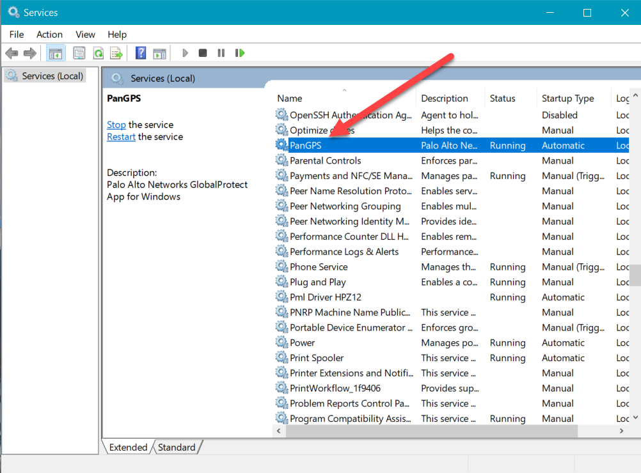Click the Back arrow toolbar icon

(x=12, y=53)
